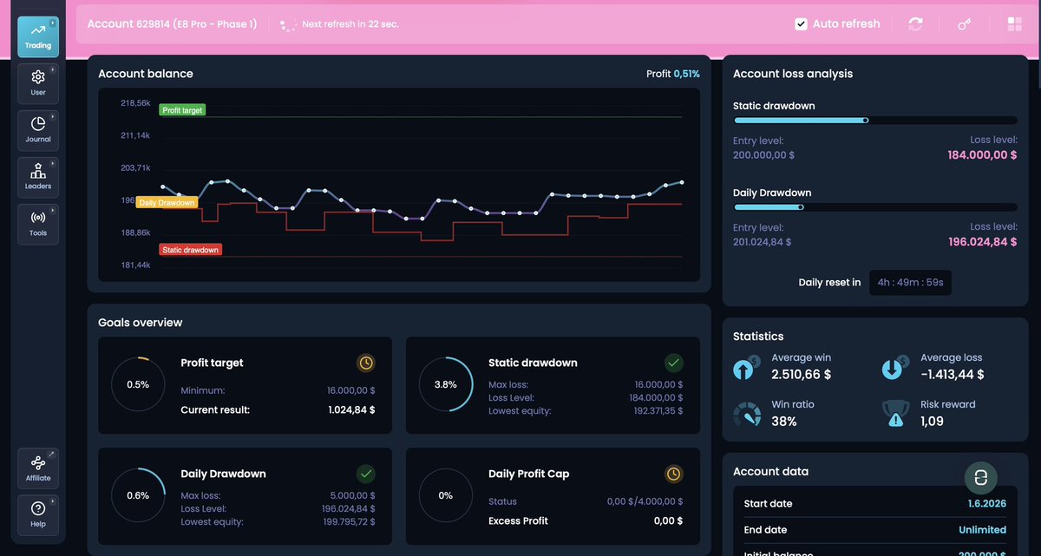Screen dimensions: 1041x556
Task: Open the Journal sidebar item
Action: (x=38, y=130)
